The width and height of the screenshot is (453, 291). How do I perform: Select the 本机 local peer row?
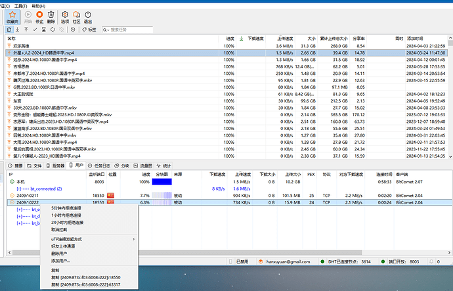point(230,182)
